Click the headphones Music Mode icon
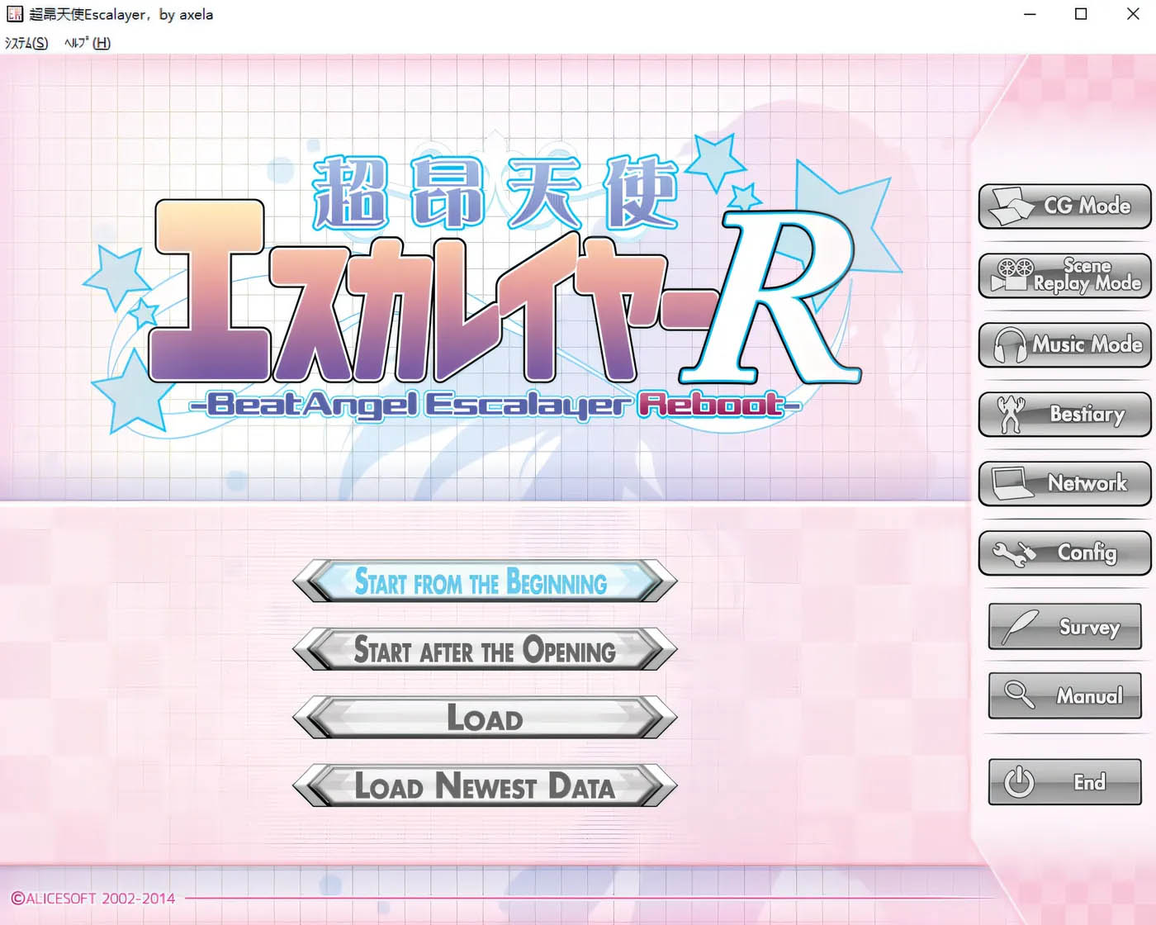1156x925 pixels. pos(1010,344)
